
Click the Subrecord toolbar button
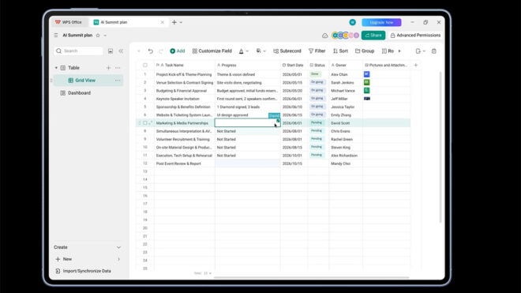point(287,51)
